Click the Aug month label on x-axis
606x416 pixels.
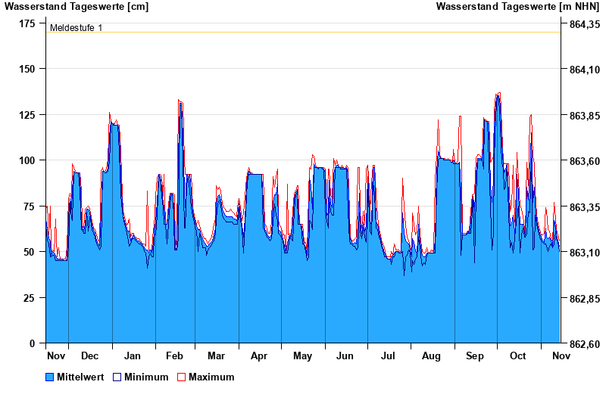coord(431,355)
